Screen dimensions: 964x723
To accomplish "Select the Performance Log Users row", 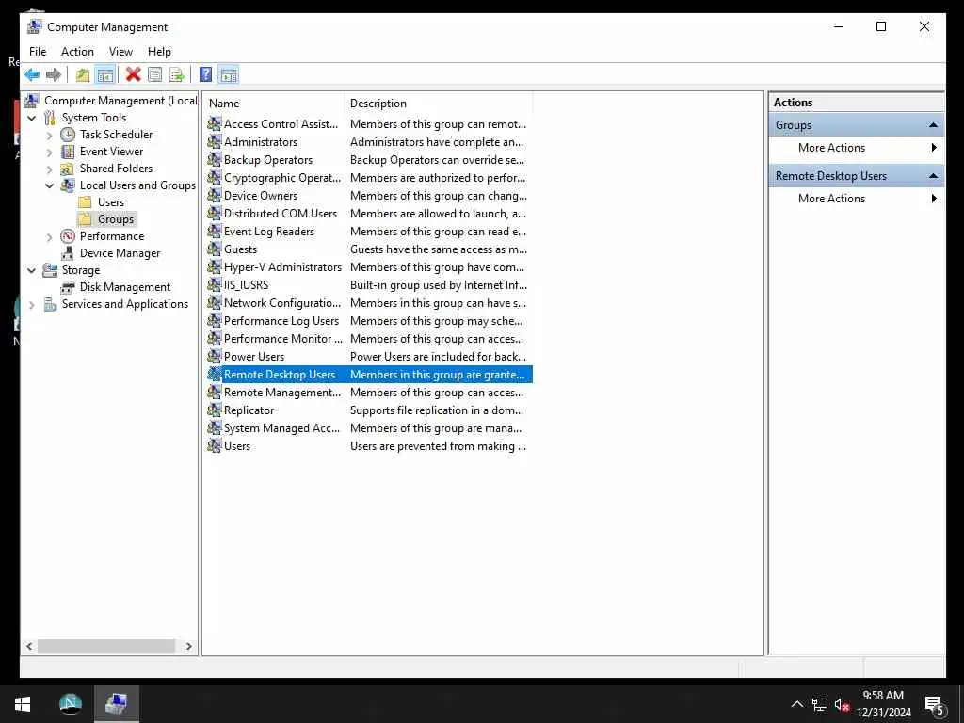I will point(369,321).
